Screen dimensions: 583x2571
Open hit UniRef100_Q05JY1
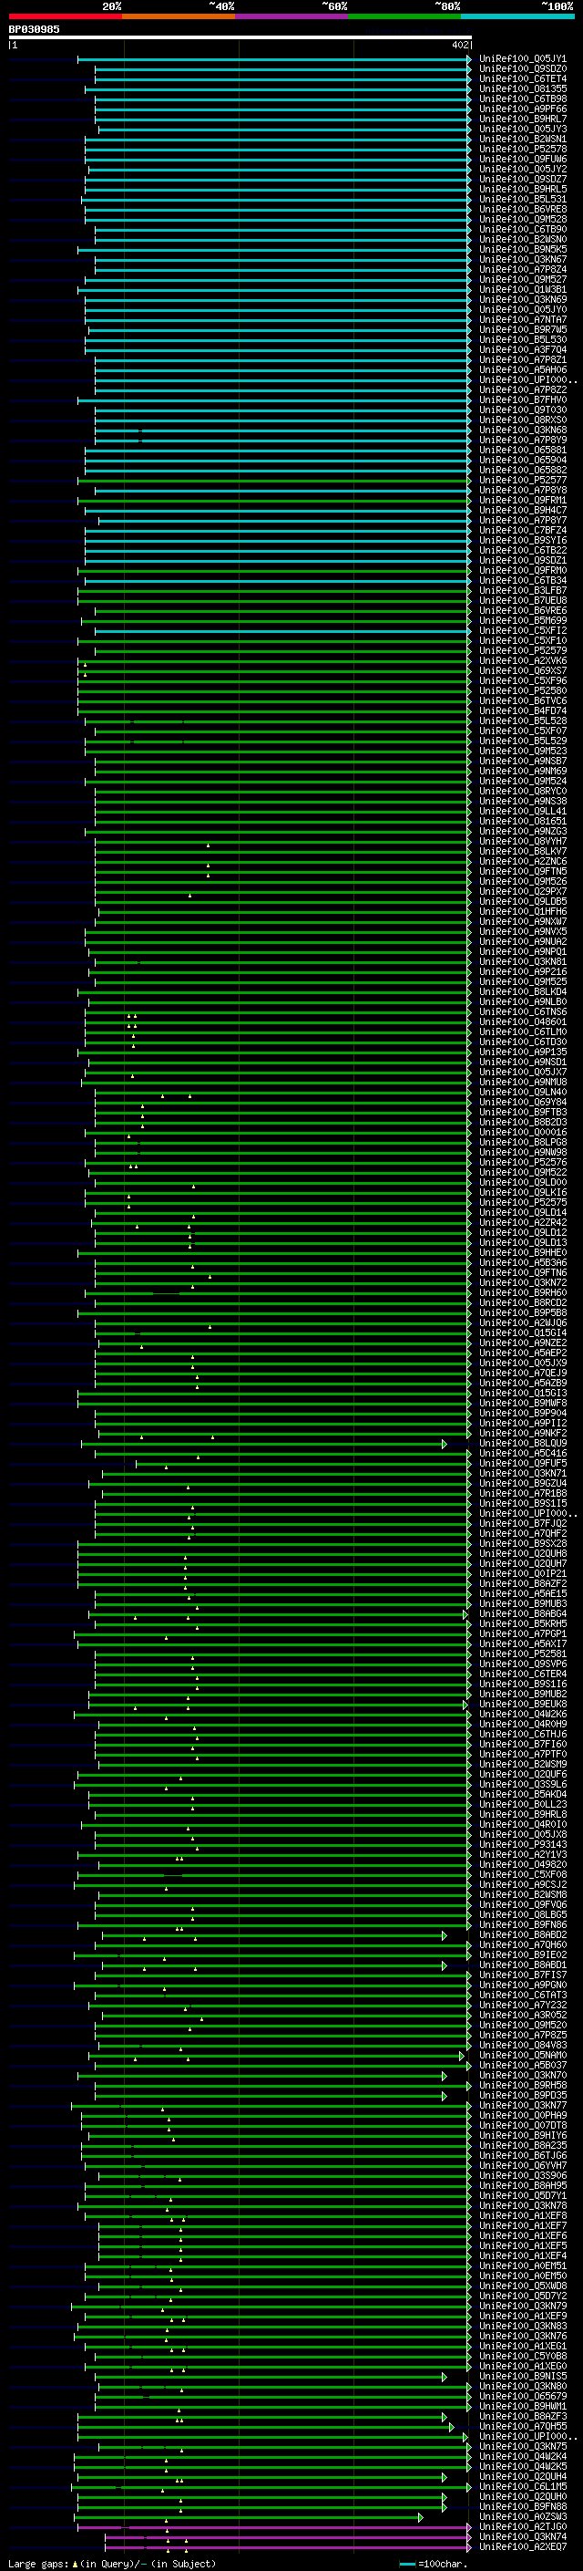(x=523, y=59)
